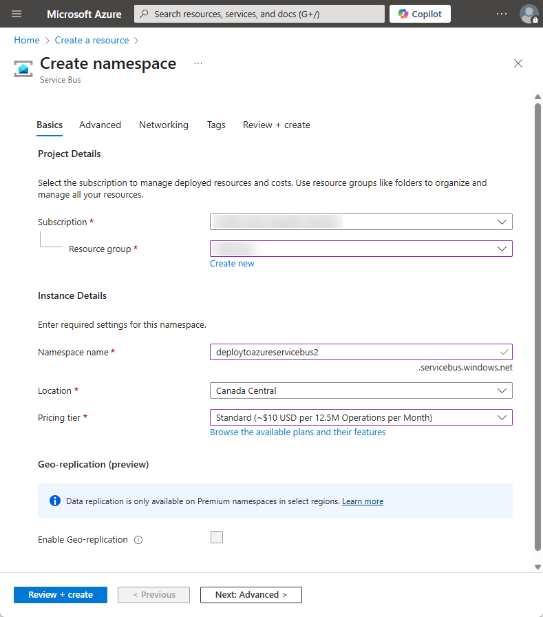Click the Instance Details heading
543x617 pixels.
[x=72, y=295]
